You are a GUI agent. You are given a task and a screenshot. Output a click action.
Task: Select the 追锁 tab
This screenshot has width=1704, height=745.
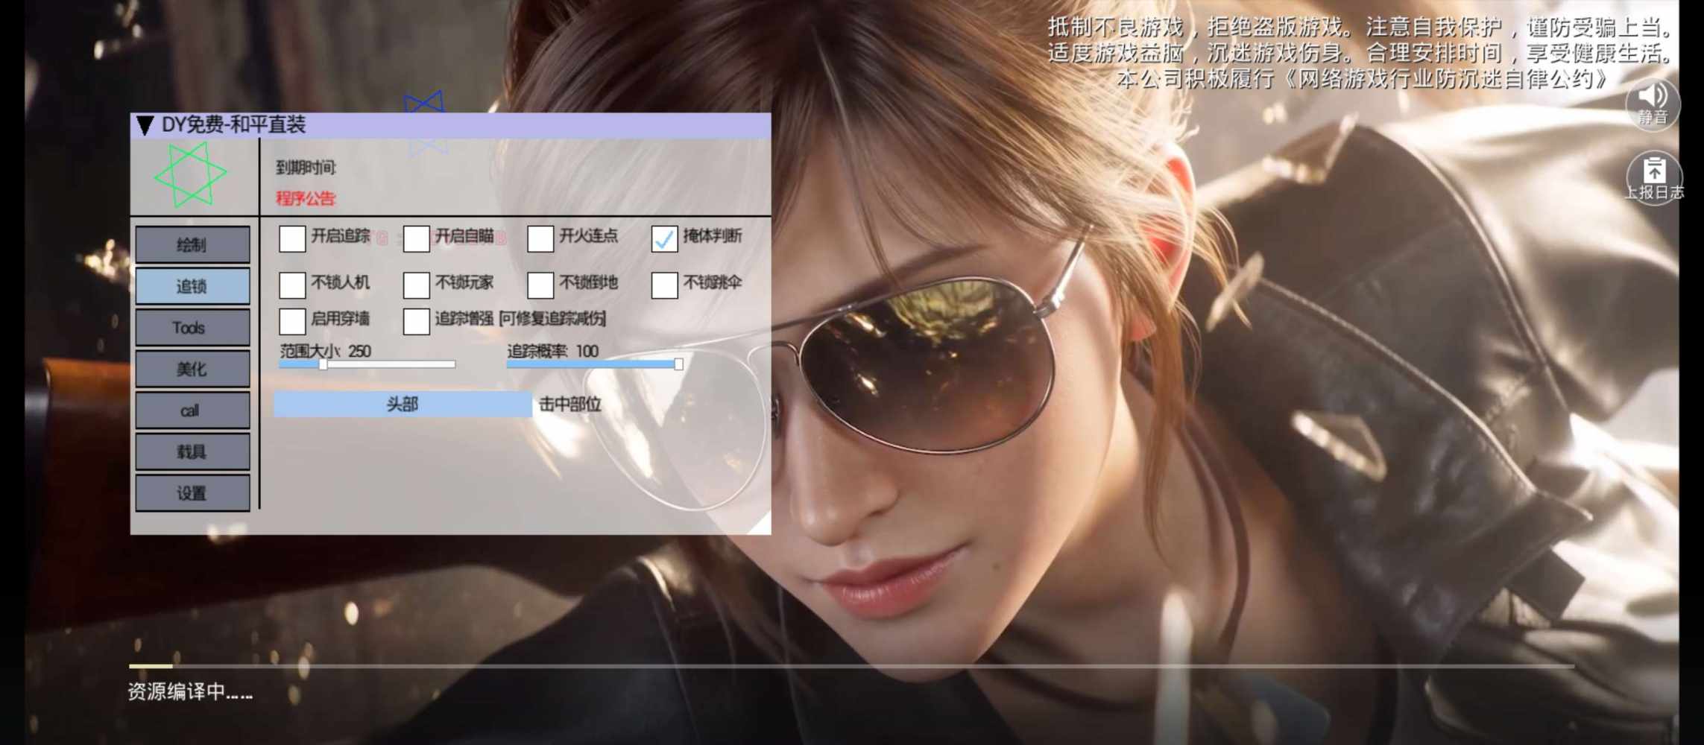192,286
